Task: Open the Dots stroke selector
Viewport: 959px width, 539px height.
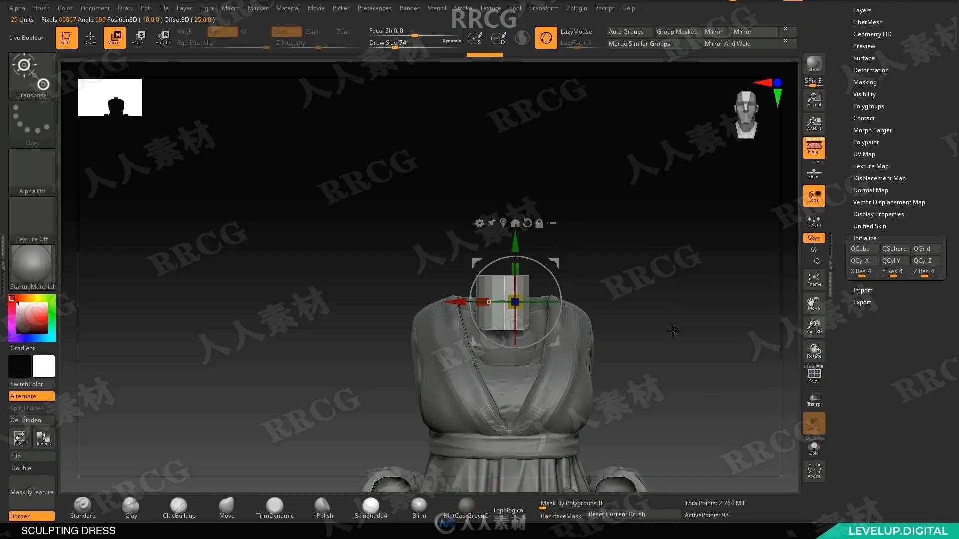Action: pyautogui.click(x=32, y=124)
